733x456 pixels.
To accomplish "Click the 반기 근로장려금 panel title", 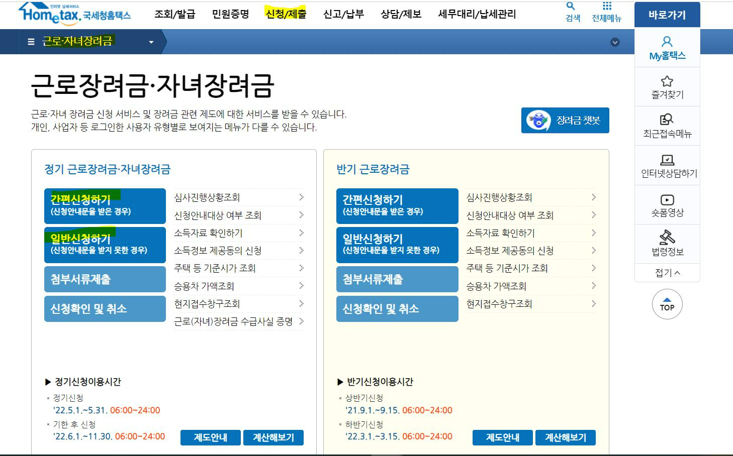I will click(x=373, y=169).
